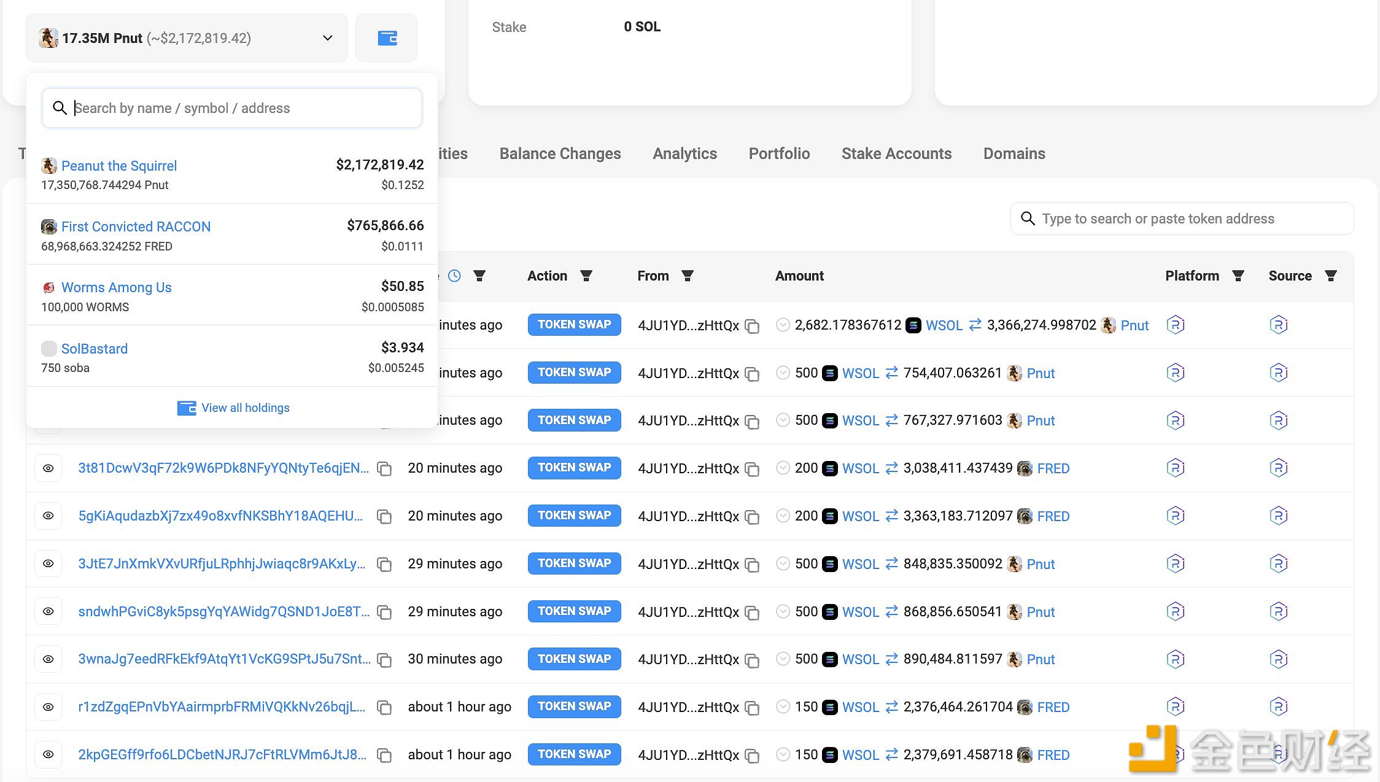The image size is (1380, 782).
Task: Expand amount details in 2,682.178 WSOL row
Action: click(783, 325)
